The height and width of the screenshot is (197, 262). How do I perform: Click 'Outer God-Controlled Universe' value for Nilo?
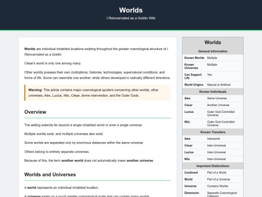[221, 124]
